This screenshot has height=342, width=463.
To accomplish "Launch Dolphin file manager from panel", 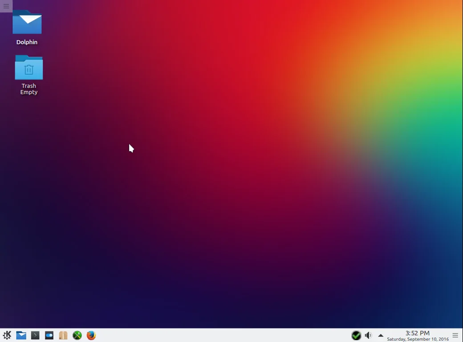I will (21, 335).
